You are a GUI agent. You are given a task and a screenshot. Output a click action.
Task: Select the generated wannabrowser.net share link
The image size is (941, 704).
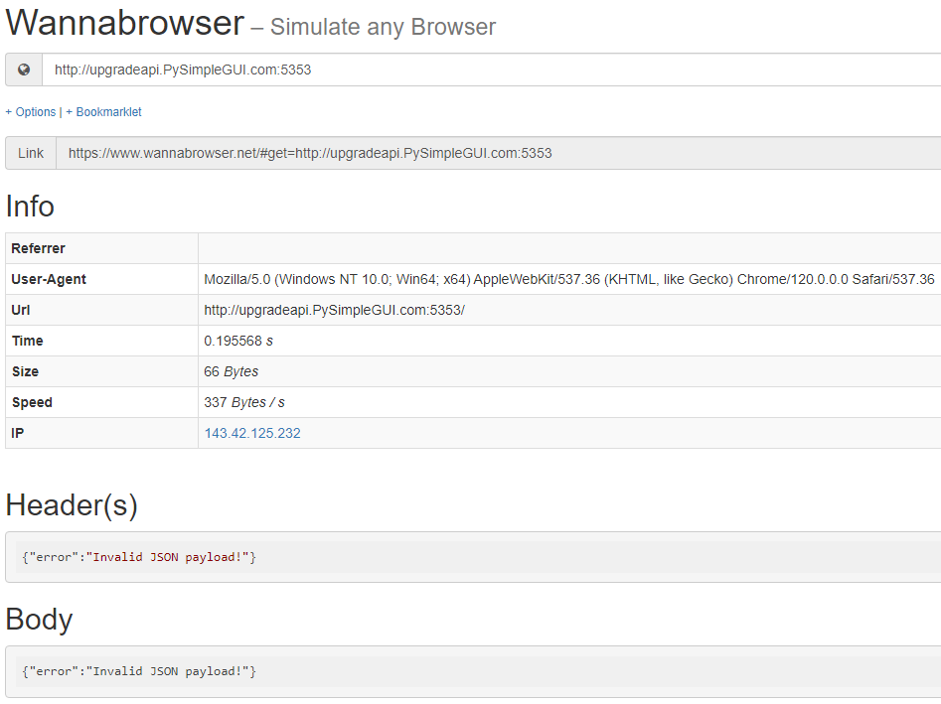(x=310, y=153)
